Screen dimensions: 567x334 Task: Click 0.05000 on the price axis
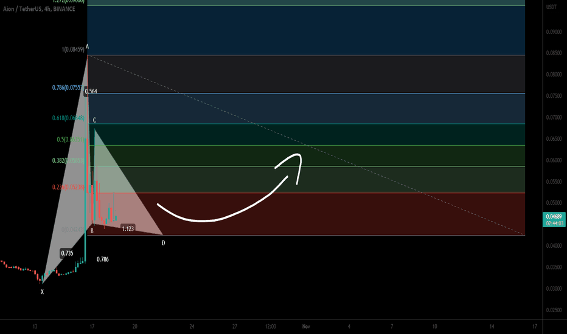tap(554, 203)
